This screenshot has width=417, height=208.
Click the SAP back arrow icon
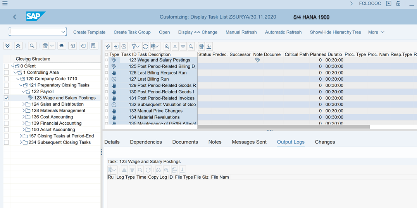15,17
